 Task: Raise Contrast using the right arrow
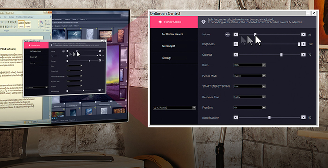click(303, 55)
